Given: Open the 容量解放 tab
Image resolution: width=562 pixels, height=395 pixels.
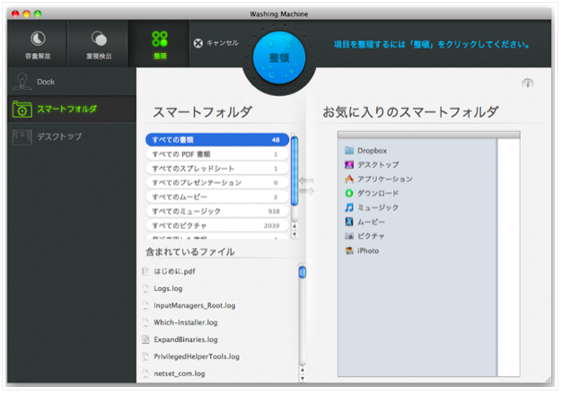Looking at the screenshot, I should click(x=38, y=44).
